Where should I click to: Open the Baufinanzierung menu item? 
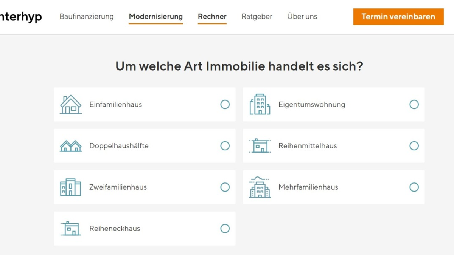[87, 16]
